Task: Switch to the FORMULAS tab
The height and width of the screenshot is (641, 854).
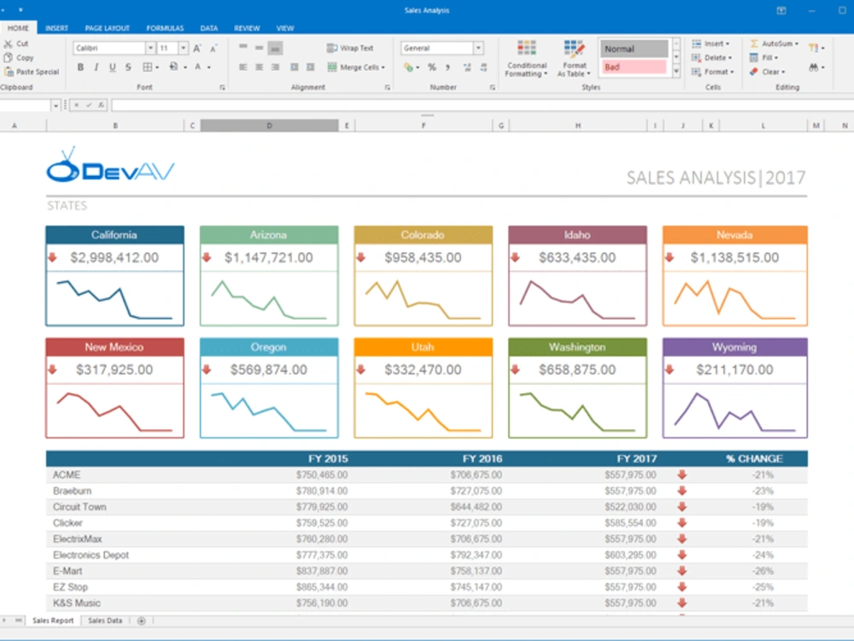Action: (165, 28)
